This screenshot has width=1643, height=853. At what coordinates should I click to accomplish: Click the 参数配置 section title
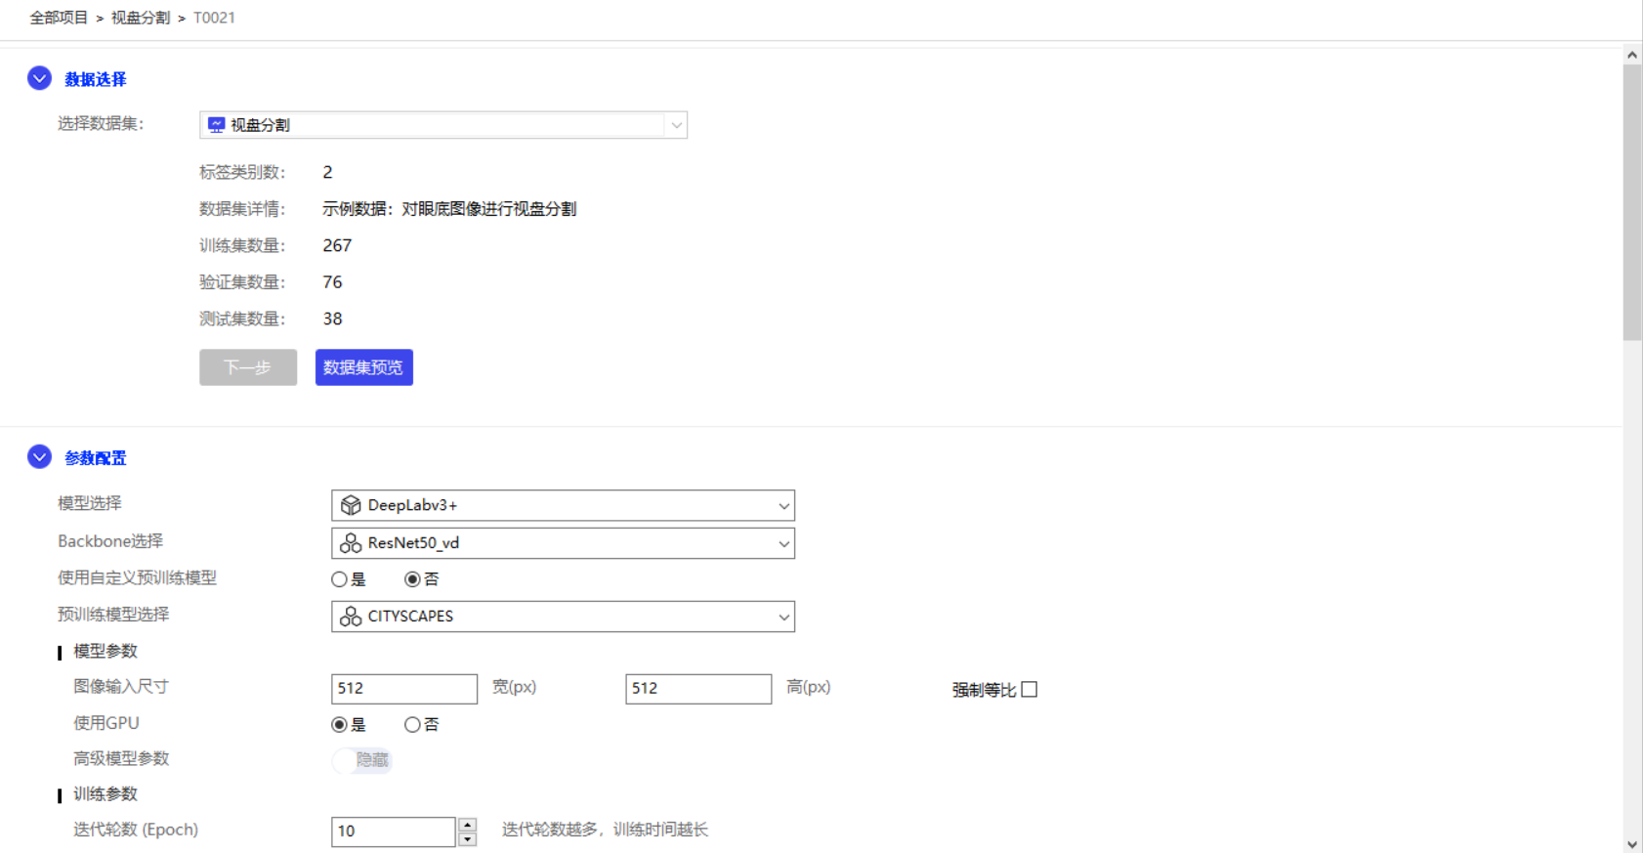pos(96,458)
